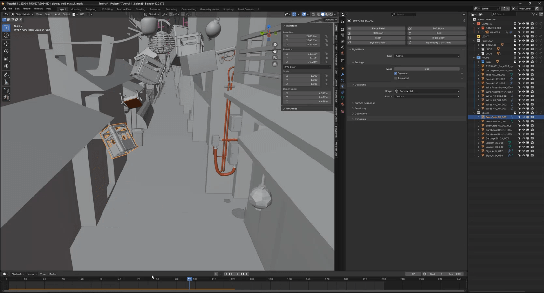This screenshot has height=293, width=544.
Task: Exclude CAMERA collection with its checkbox
Action: pyautogui.click(x=515, y=24)
